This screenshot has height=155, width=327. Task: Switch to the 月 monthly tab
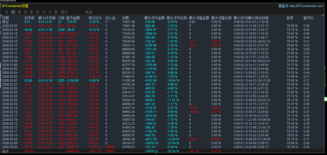coord(25,12)
